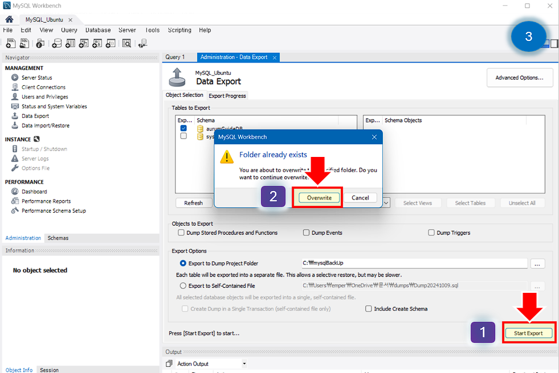Select Export to Dump Project Folder

click(183, 263)
